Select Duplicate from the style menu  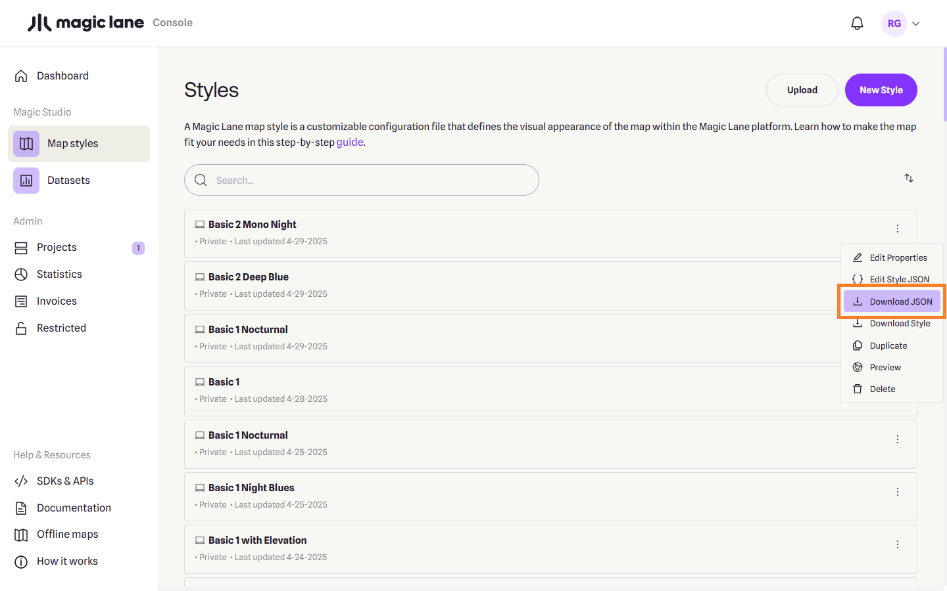[888, 346]
